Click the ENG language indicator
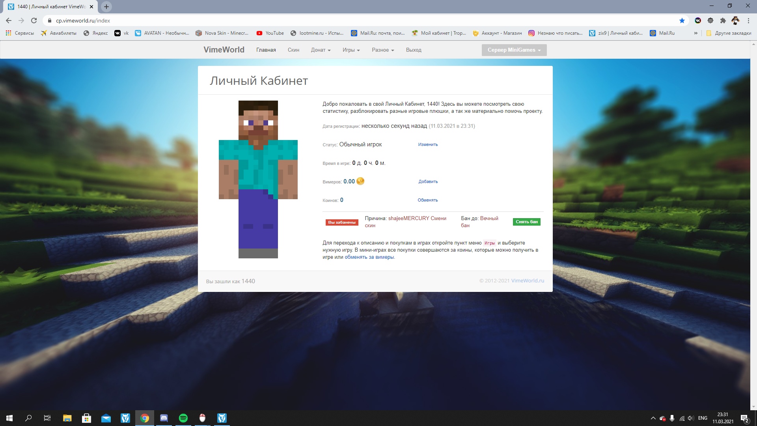Screen dimensions: 757x426 703,418
